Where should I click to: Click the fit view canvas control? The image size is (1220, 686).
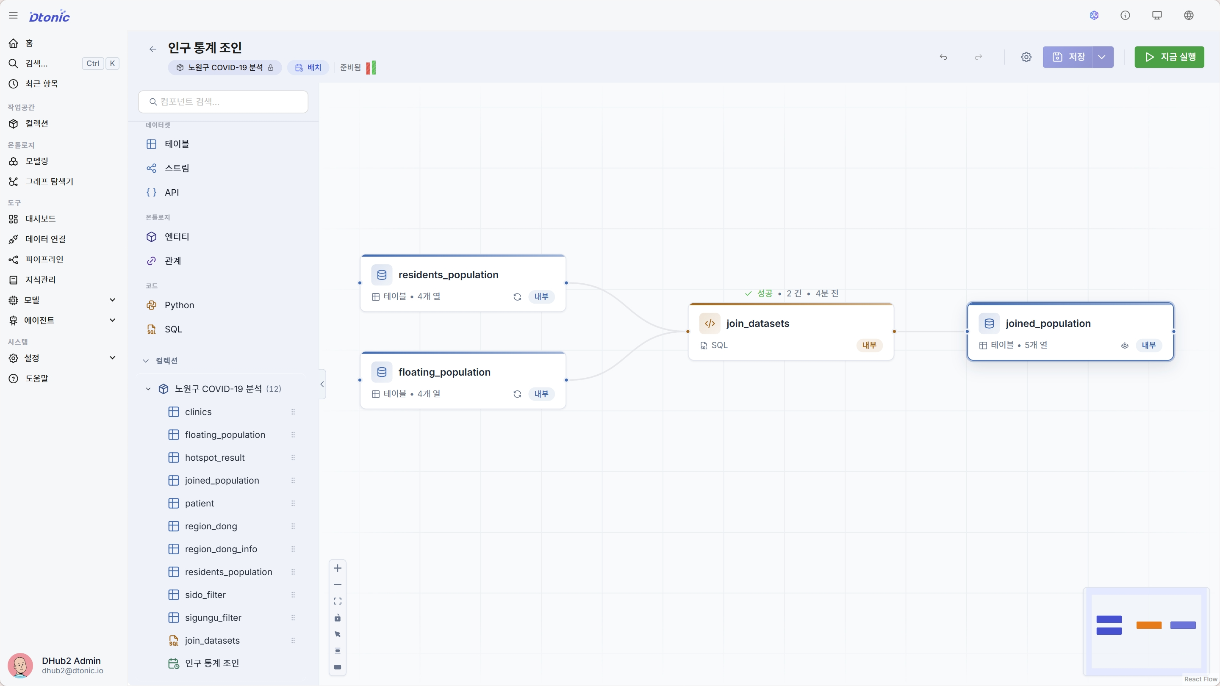click(x=338, y=601)
